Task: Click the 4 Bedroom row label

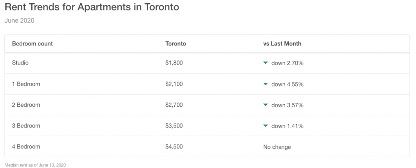Action: point(26,146)
